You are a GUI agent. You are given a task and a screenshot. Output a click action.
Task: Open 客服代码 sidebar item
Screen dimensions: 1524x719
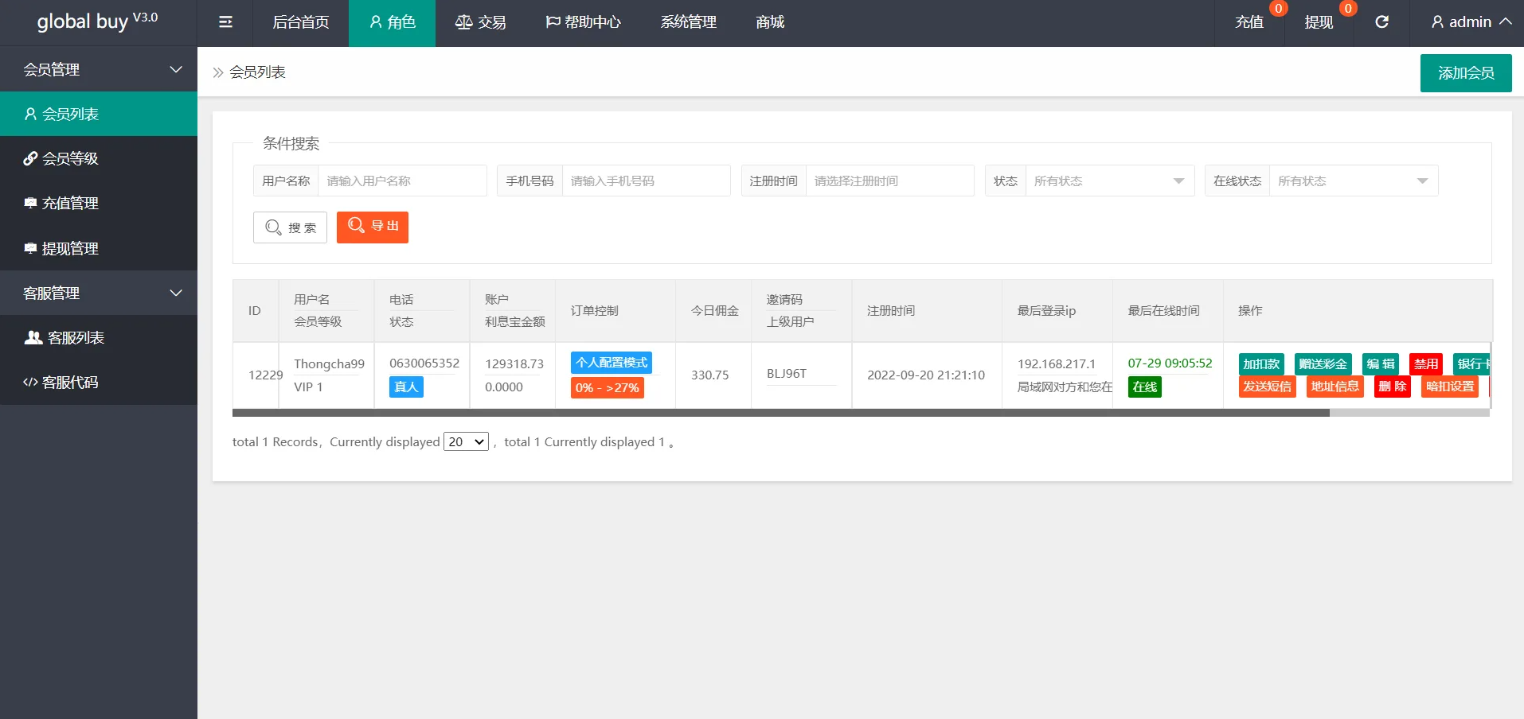tap(70, 382)
